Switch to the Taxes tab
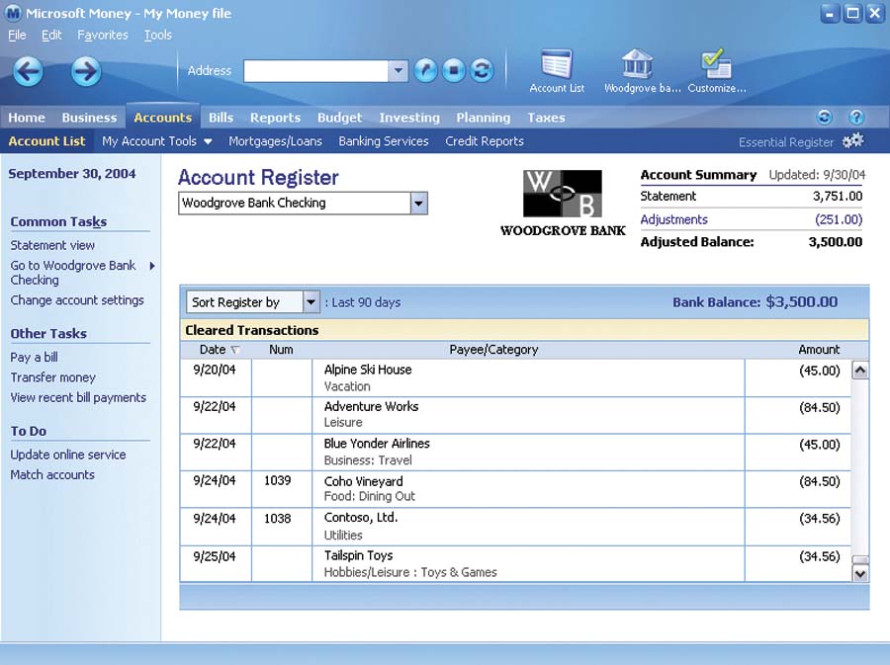The width and height of the screenshot is (890, 665). tap(546, 118)
